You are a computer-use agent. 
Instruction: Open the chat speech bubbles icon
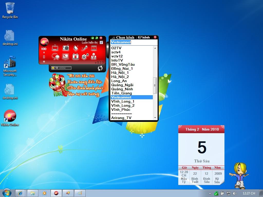[x=55, y=56]
